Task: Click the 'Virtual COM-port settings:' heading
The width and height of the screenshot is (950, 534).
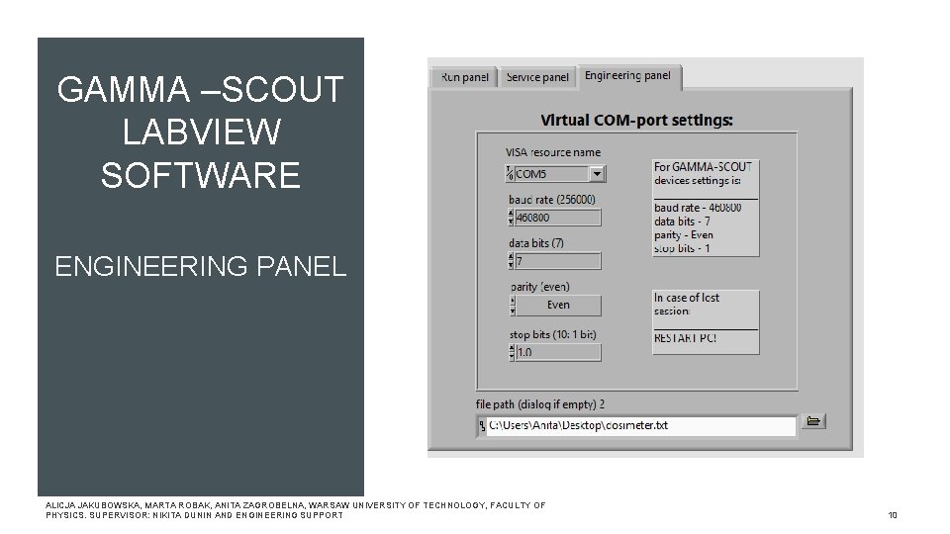Action: tap(636, 120)
